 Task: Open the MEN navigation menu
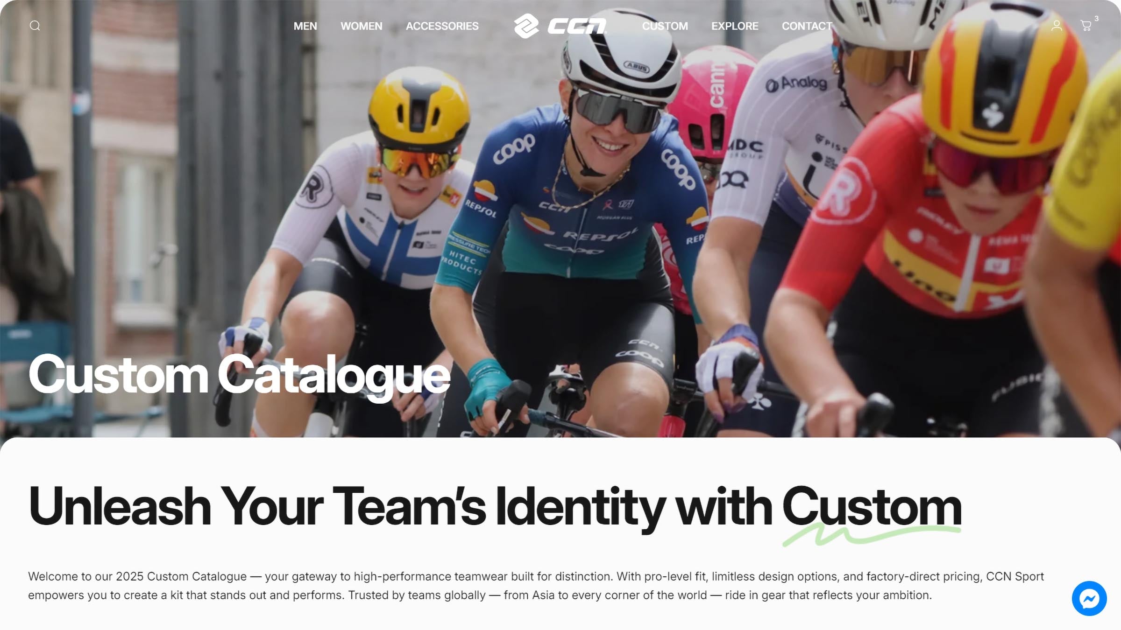[x=305, y=26]
